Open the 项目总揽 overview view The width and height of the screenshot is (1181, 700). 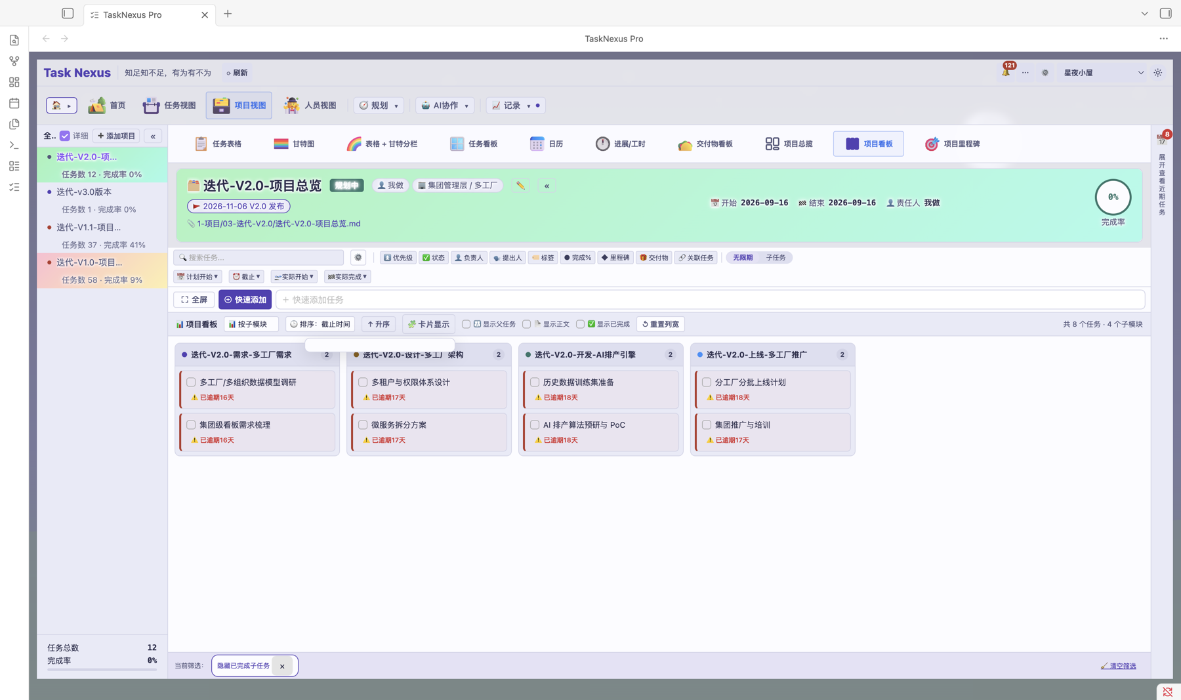pyautogui.click(x=789, y=144)
